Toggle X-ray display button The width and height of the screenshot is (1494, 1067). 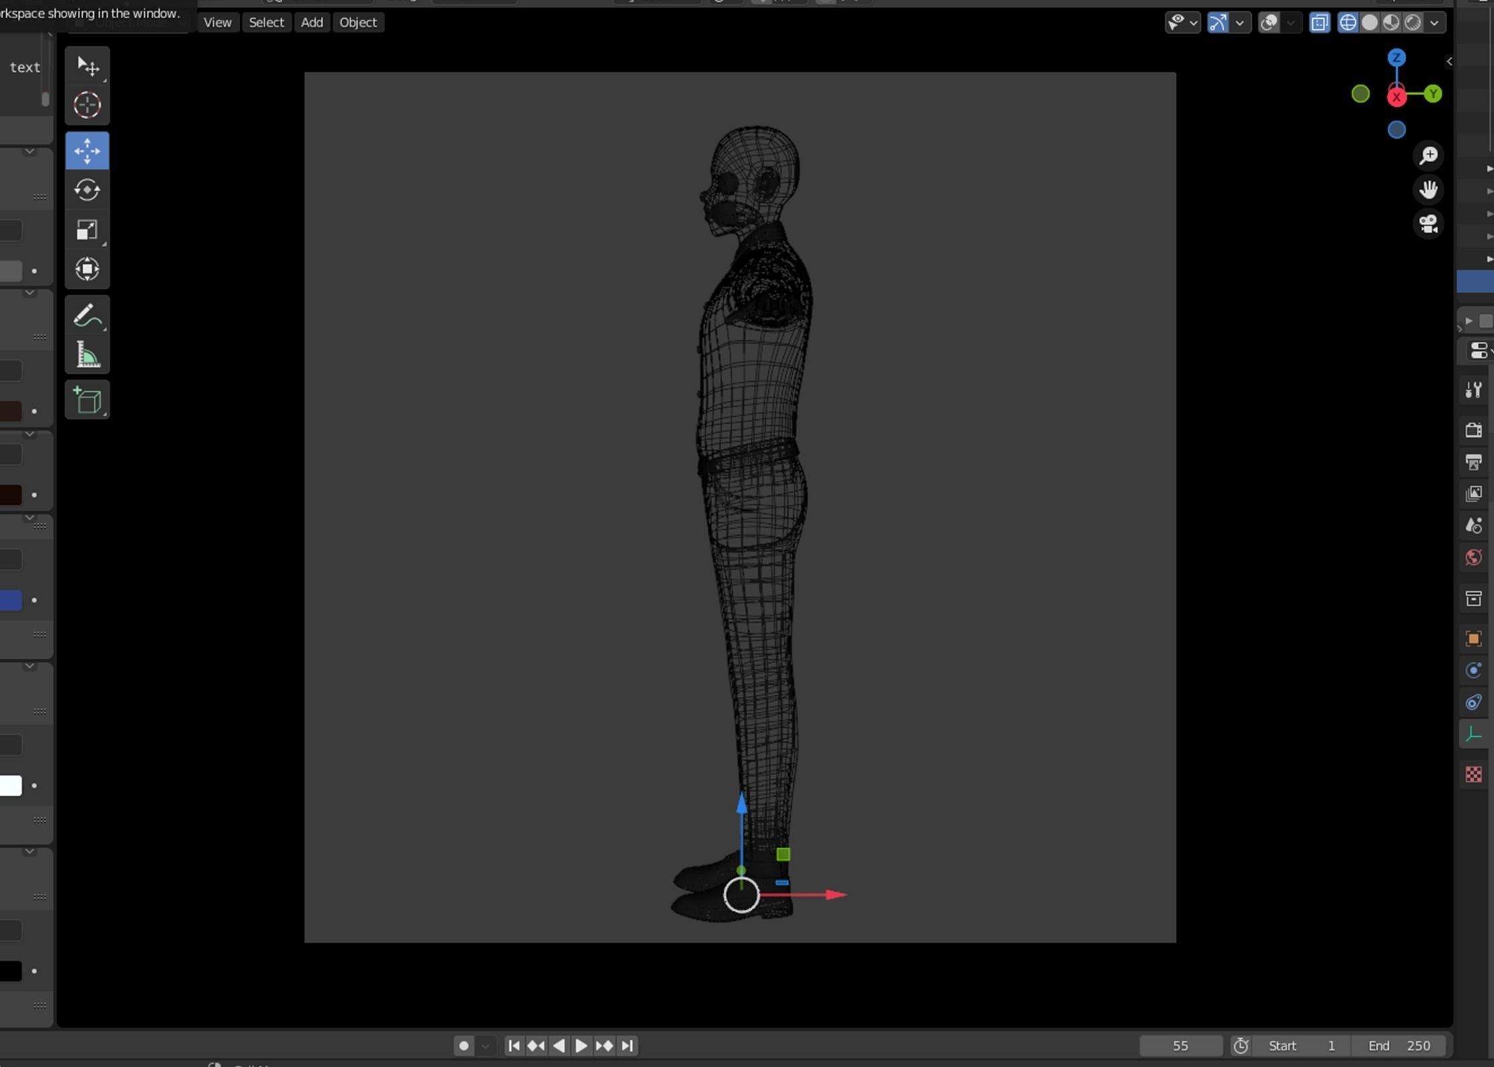pyautogui.click(x=1319, y=23)
